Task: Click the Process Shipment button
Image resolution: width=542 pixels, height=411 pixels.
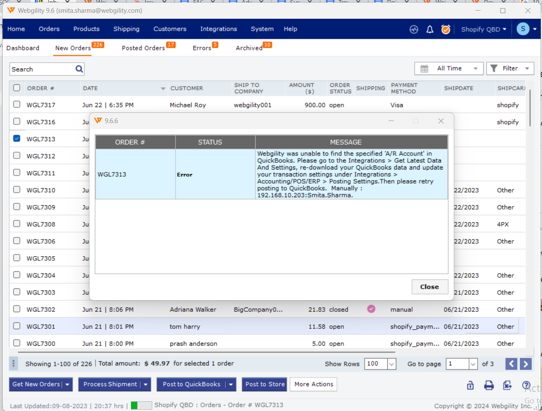Action: click(x=110, y=384)
